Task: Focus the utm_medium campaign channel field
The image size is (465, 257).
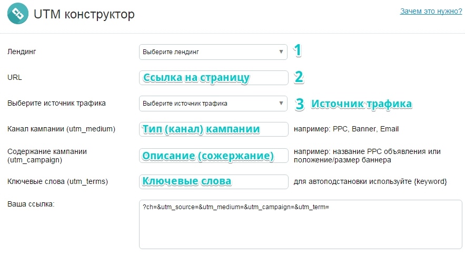Action: (213, 129)
